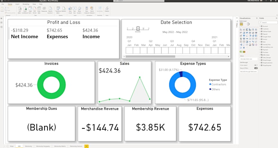Click the date timeline horizontal scrollbar thumb

click(150, 57)
